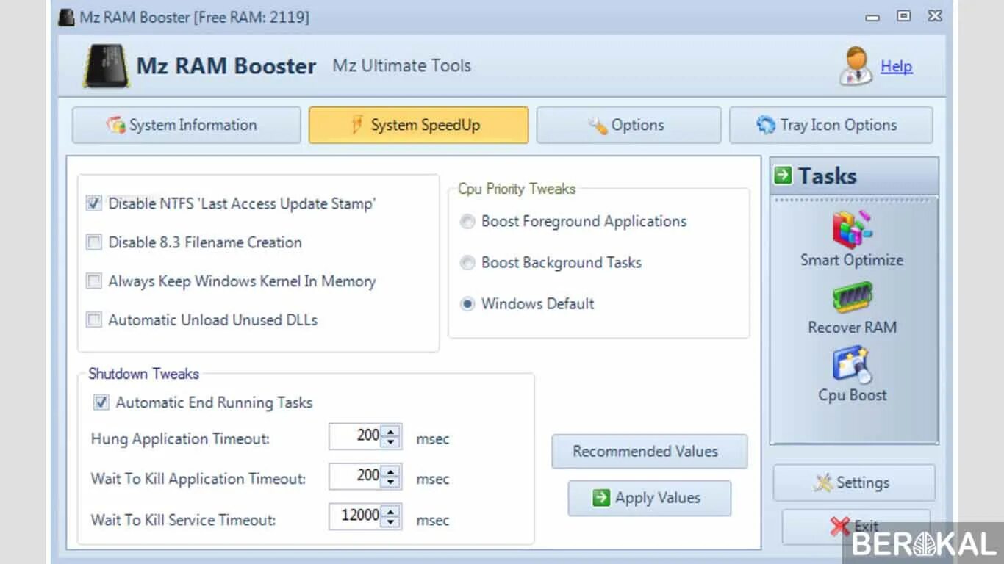The image size is (1004, 564).
Task: Click the green arrow icon beside Tasks
Action: (783, 175)
